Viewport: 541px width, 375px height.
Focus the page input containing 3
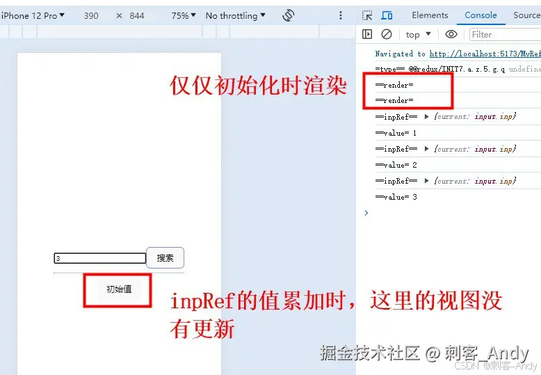coord(100,258)
